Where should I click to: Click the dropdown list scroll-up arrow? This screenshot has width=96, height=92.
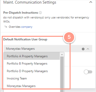(x=62, y=55)
